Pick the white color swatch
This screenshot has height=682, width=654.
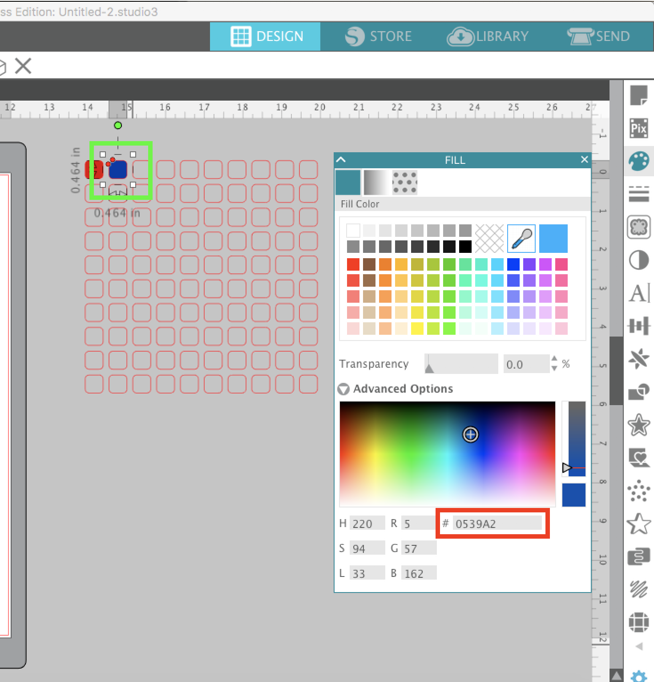pos(353,231)
